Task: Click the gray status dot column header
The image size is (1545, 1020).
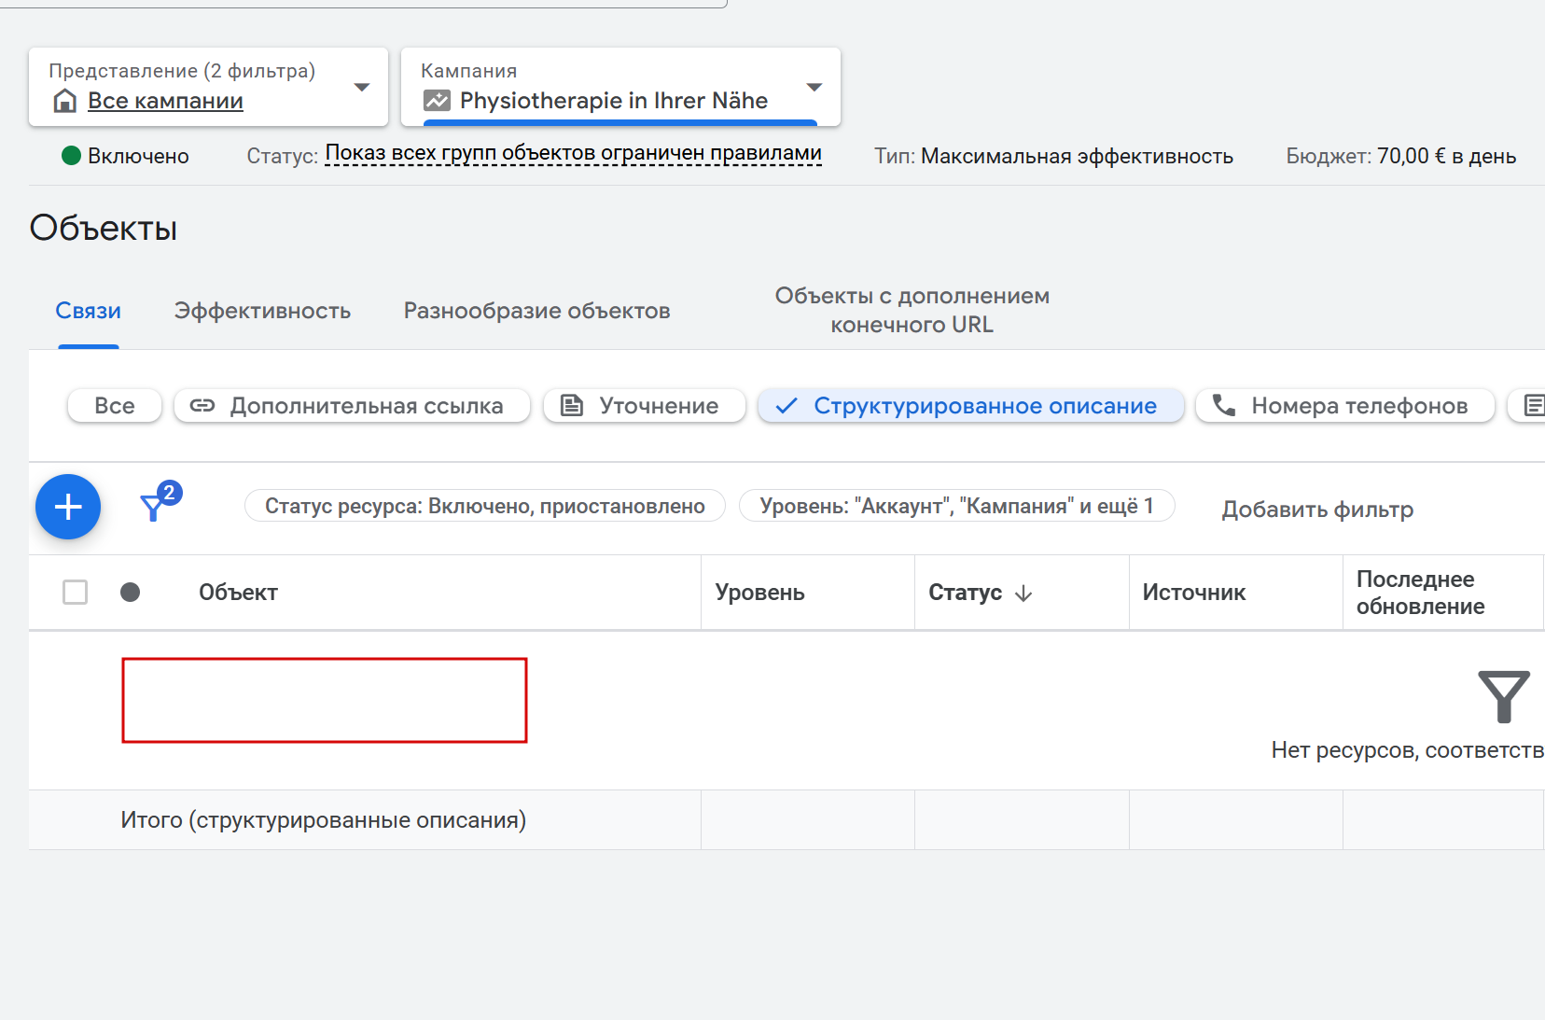Action: (131, 593)
